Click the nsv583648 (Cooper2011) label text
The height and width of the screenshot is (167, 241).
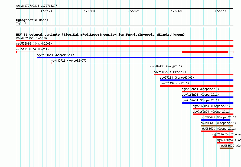point(218,123)
